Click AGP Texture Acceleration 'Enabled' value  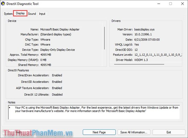[x=57, y=88]
